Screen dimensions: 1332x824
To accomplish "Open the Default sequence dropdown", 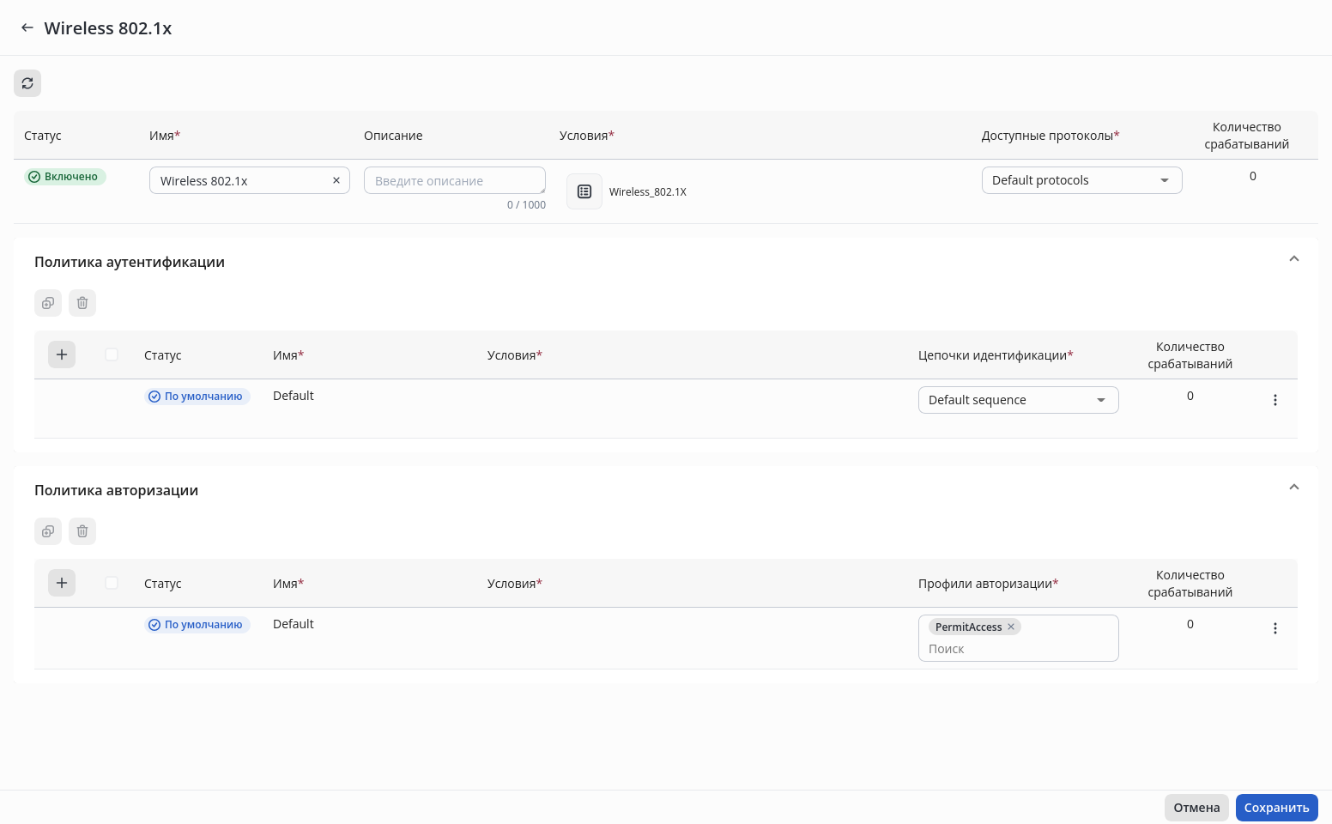I will (1018, 400).
